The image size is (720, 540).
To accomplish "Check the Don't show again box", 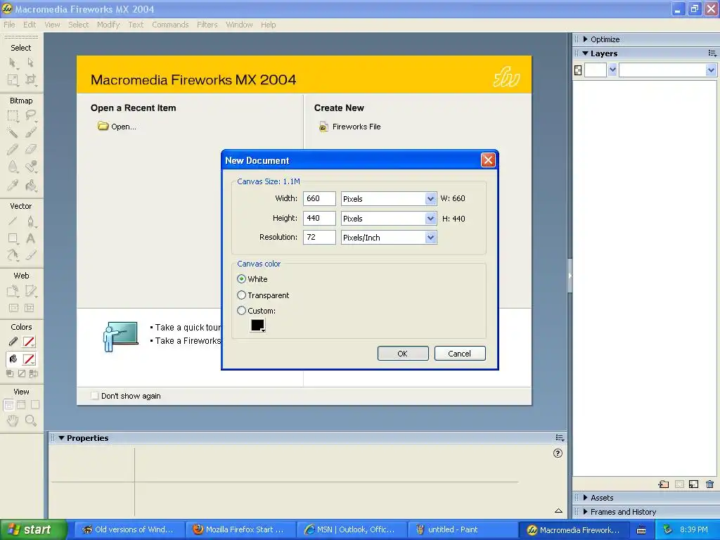I will pos(95,396).
